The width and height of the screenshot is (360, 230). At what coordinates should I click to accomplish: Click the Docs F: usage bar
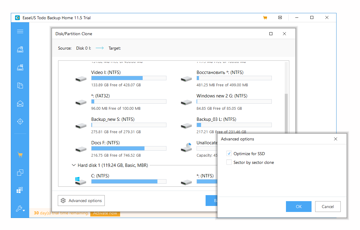click(x=129, y=148)
